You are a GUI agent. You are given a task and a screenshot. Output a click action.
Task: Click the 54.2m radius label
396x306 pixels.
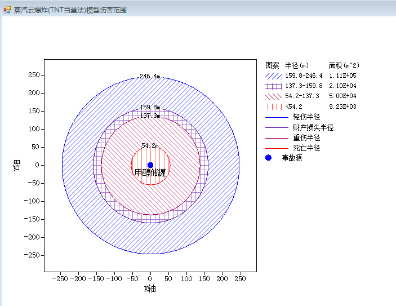click(150, 145)
